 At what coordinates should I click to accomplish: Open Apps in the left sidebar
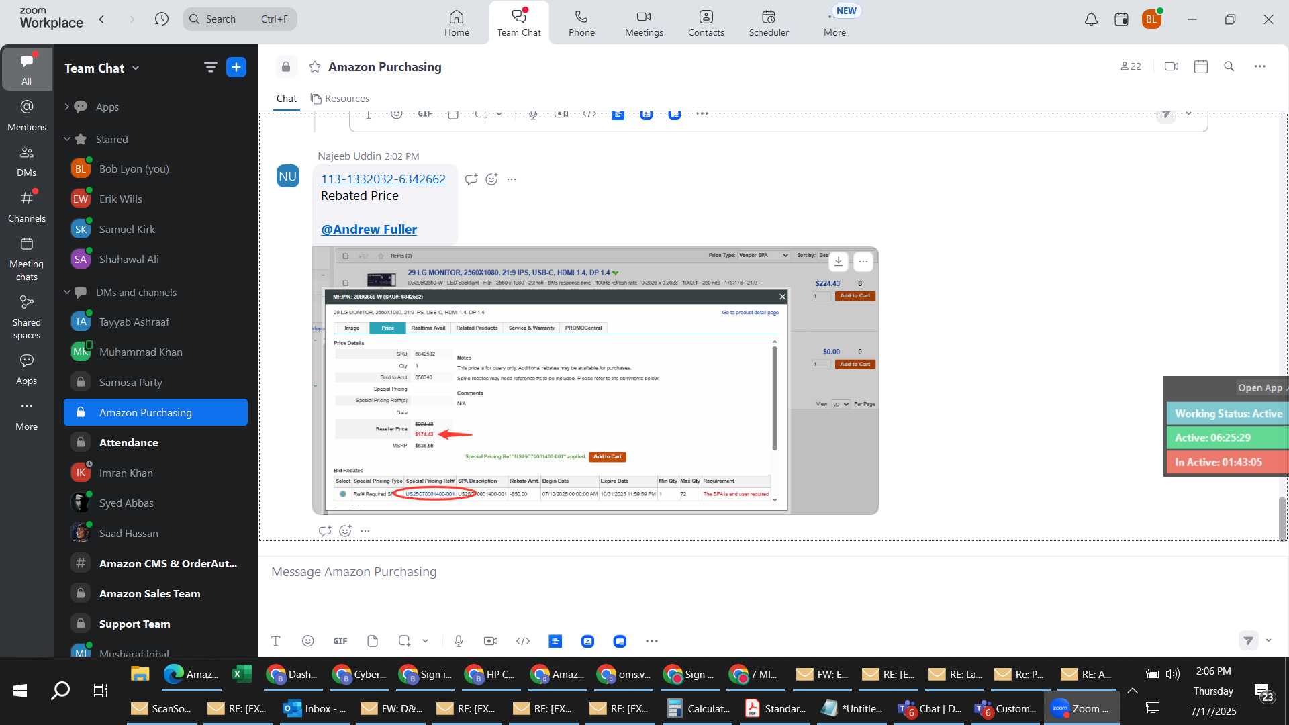point(27,369)
